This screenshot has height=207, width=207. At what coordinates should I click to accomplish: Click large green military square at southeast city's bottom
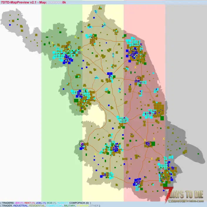tap(165, 185)
